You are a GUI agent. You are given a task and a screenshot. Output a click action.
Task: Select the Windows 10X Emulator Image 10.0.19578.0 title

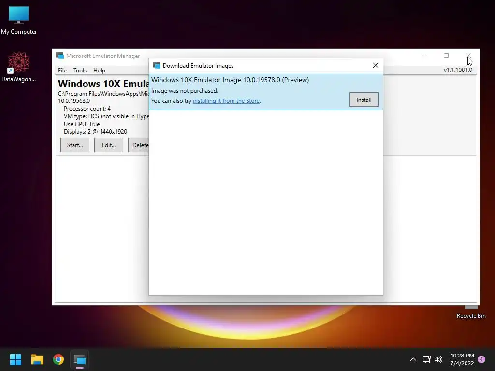[230, 80]
